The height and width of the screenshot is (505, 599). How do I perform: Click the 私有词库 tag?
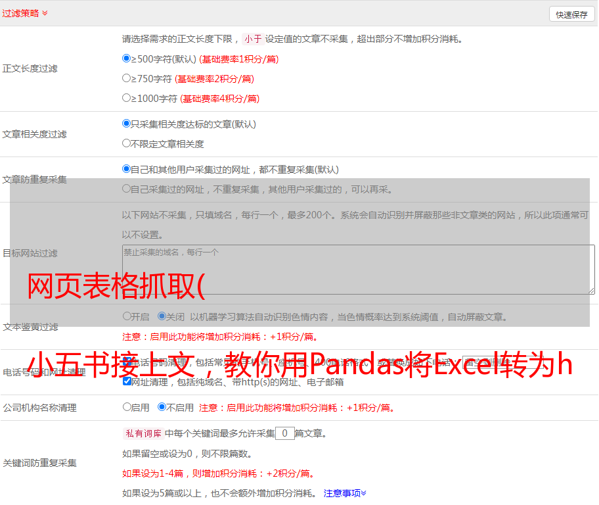click(x=144, y=433)
